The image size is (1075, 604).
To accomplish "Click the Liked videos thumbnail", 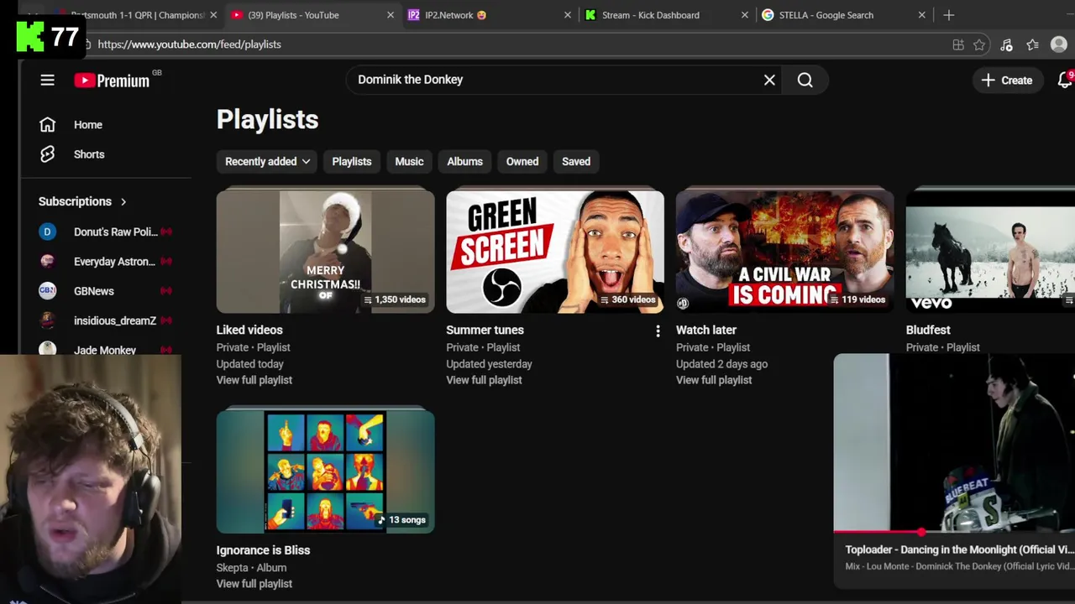I will coord(325,252).
